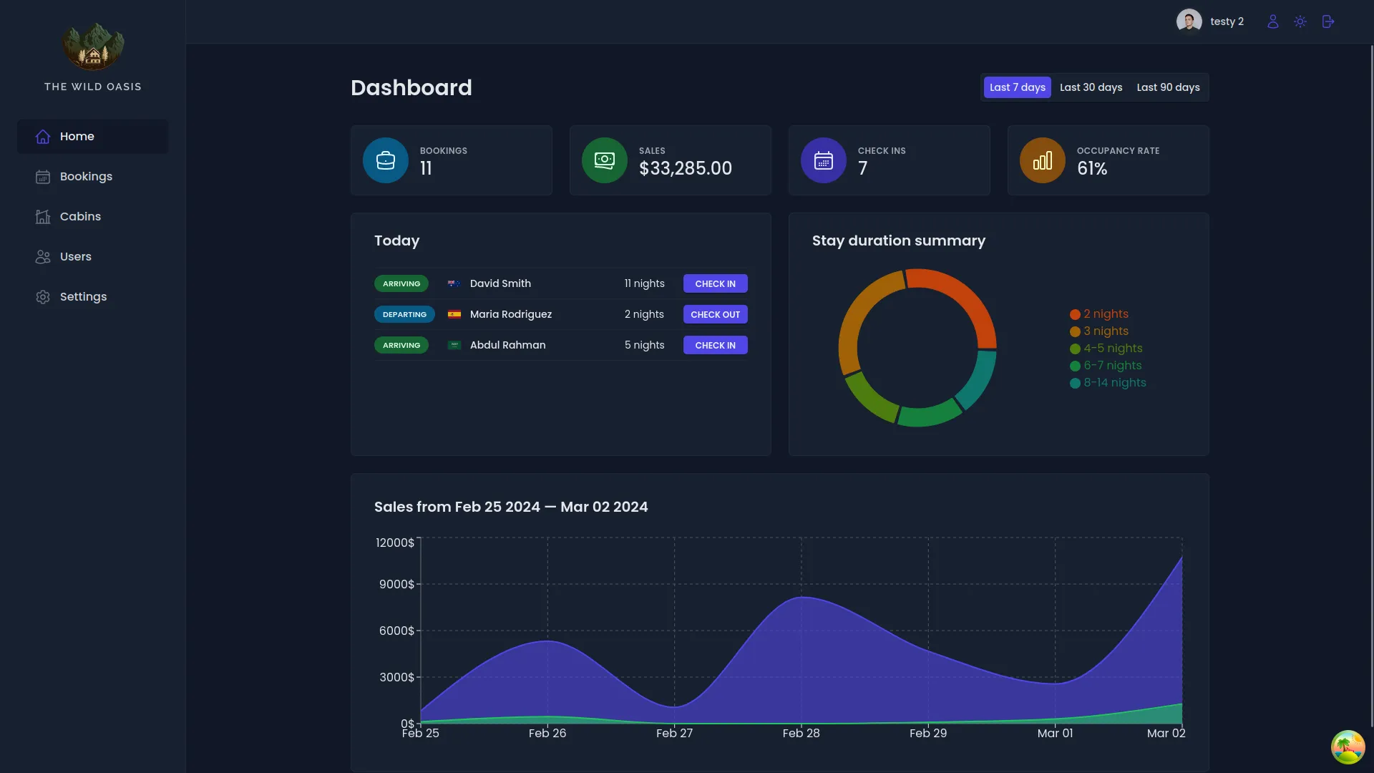Click the Cabins icon in the sidebar
1374x773 pixels.
[x=43, y=217]
